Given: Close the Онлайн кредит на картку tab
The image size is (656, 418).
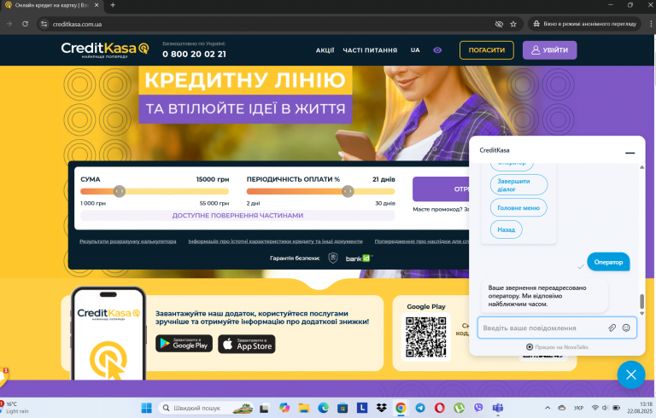Looking at the screenshot, I should 97,5.
